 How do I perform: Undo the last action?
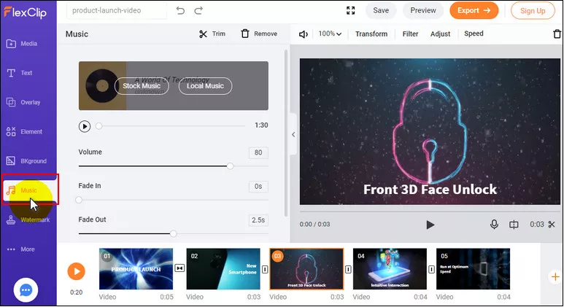point(180,10)
